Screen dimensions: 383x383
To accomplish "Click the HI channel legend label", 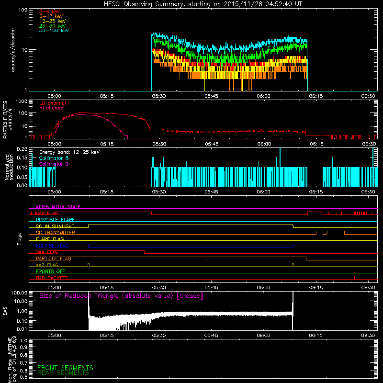I will 52,108.
